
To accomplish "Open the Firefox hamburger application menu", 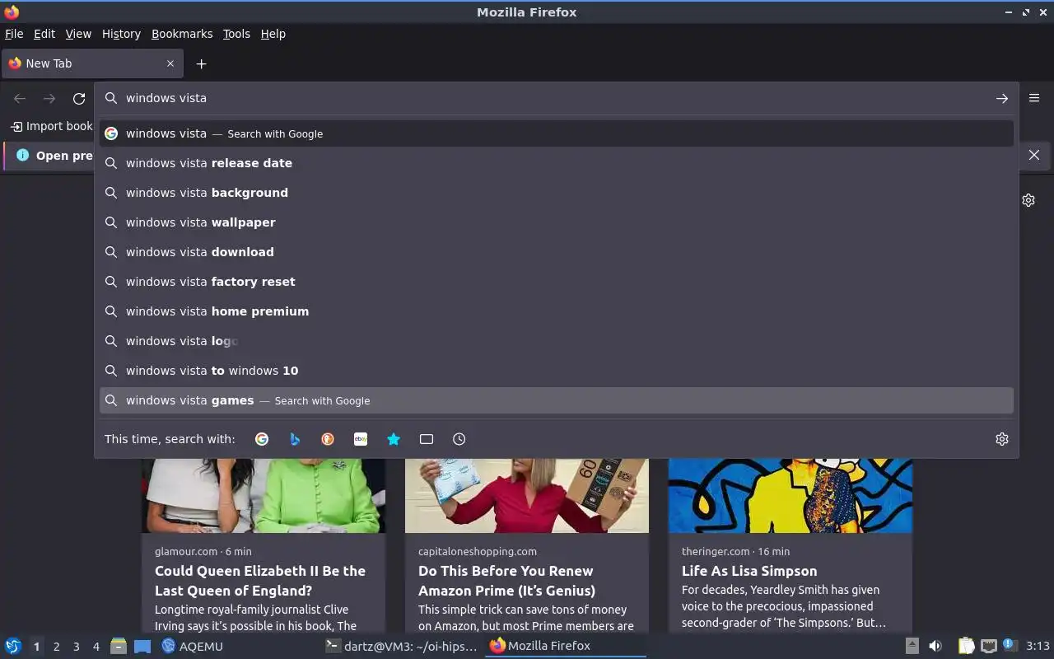I will pyautogui.click(x=1034, y=97).
